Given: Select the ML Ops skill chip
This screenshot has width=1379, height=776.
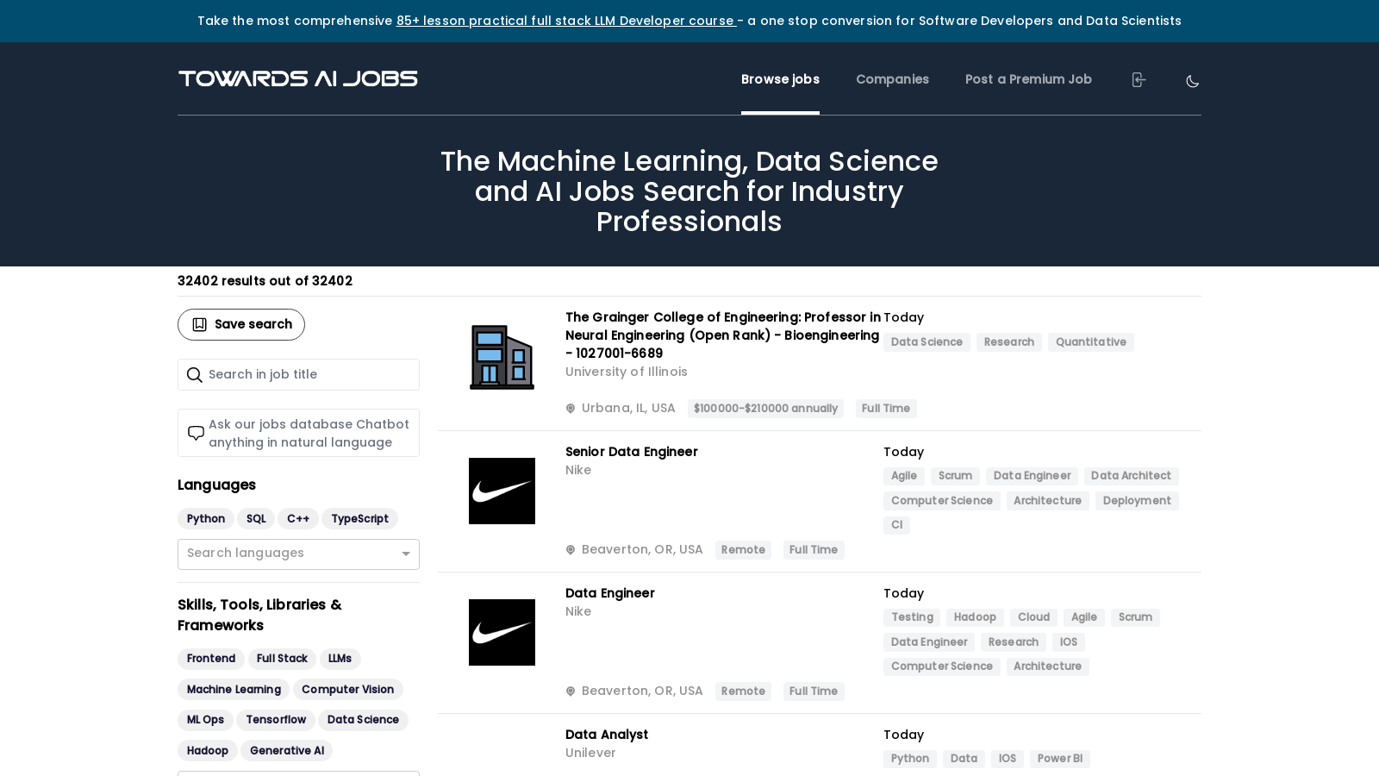Looking at the screenshot, I should pos(205,720).
